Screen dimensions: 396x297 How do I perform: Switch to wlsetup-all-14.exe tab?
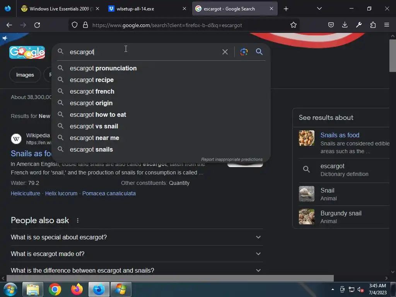click(x=147, y=9)
